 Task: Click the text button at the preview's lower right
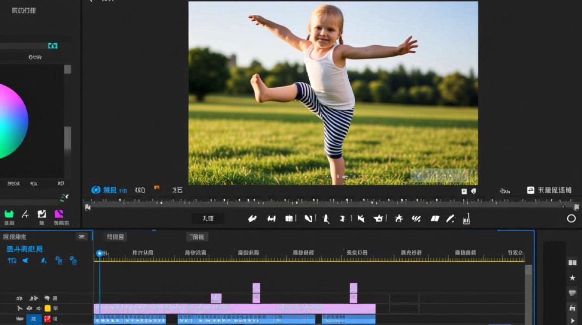(x=555, y=190)
